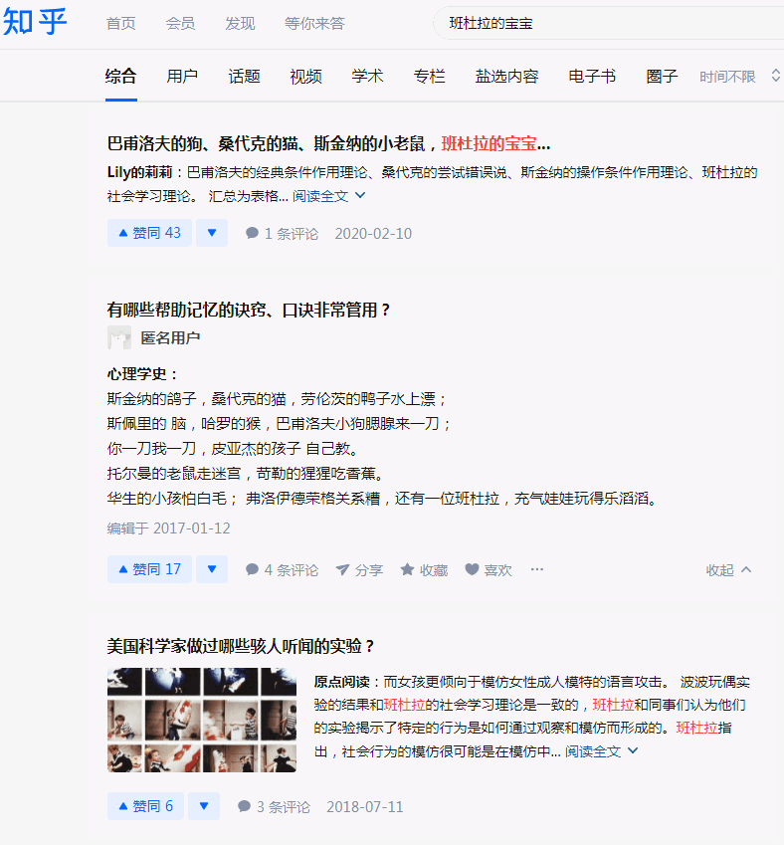
Task: Click the 分享 share button
Action: [x=359, y=569]
